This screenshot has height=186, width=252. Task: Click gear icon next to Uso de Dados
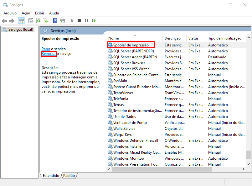pyautogui.click(x=110, y=117)
